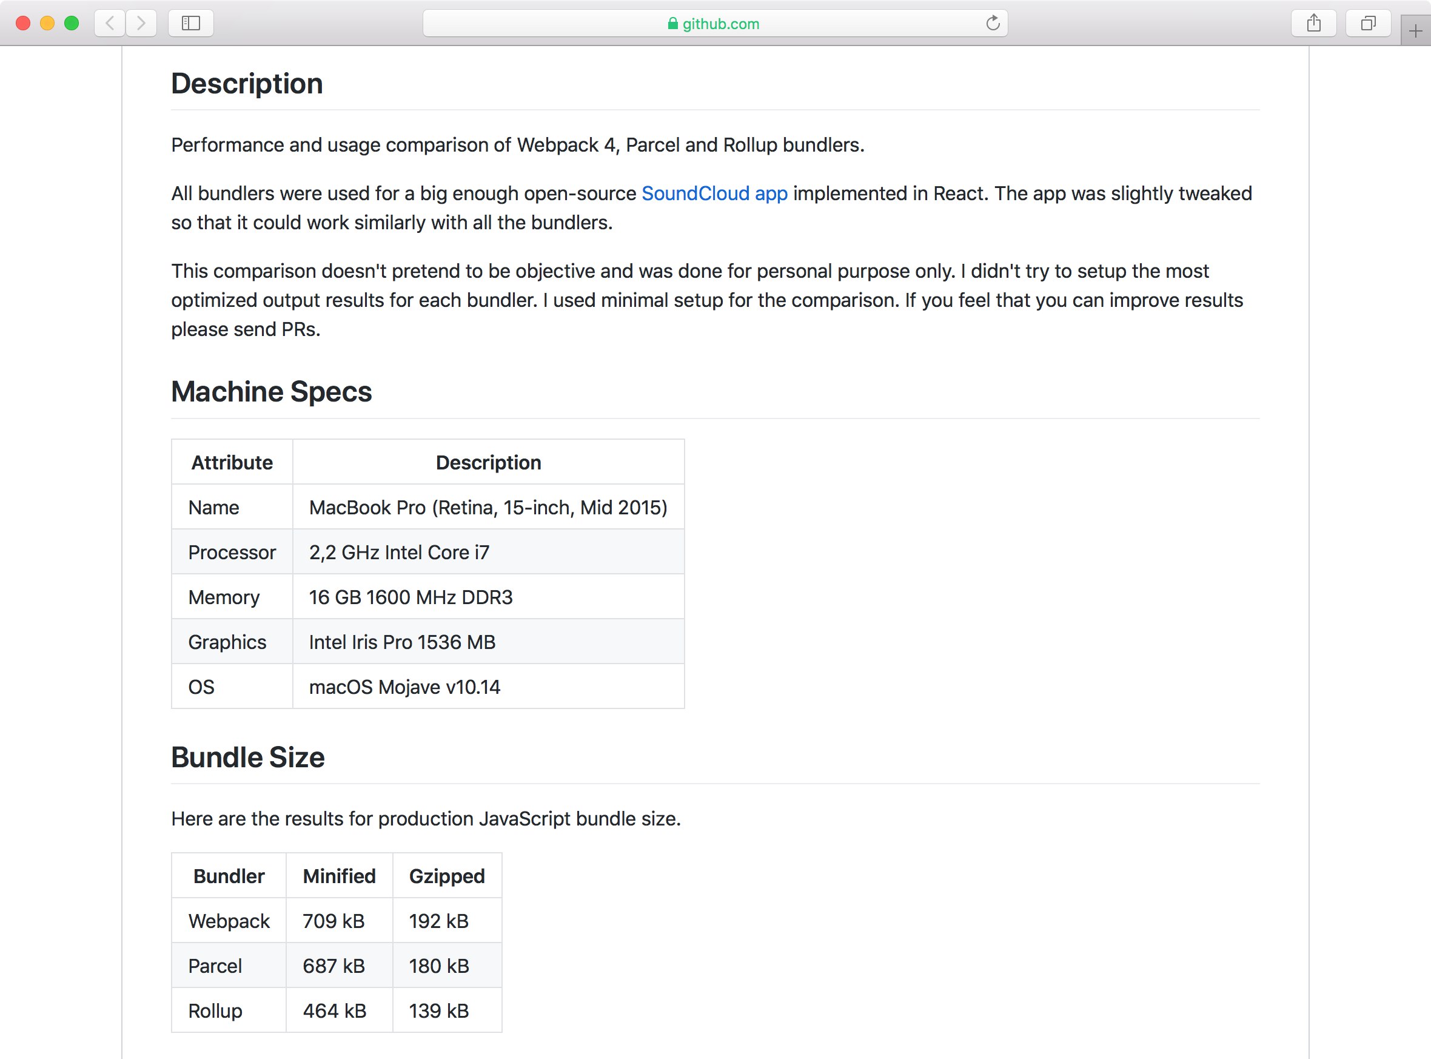Click 'Here are the results for production' sentence
Screen dimensions: 1431x1059
(x=426, y=819)
